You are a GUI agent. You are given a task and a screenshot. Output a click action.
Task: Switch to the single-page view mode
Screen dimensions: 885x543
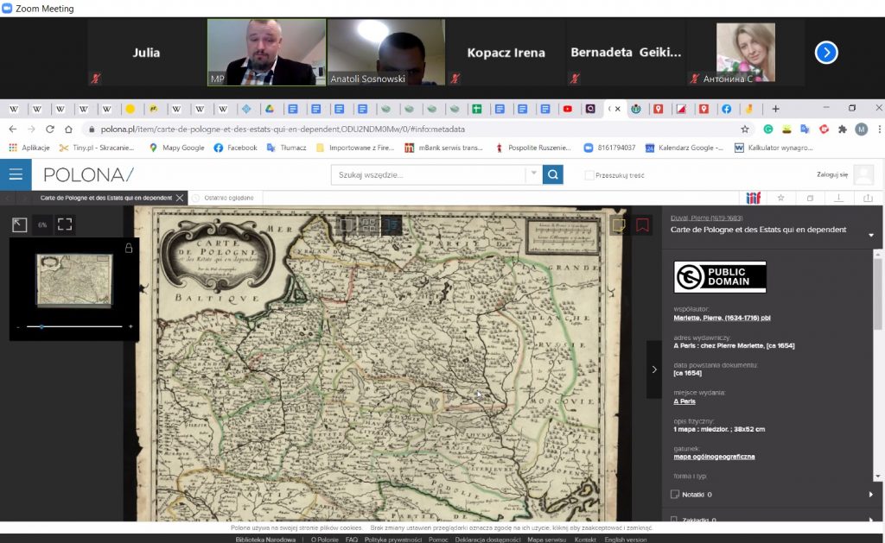pos(346,225)
